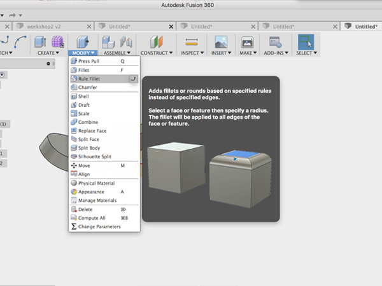The image size is (382, 286).
Task: Click the Add-Ins scripts icon
Action: tap(276, 42)
